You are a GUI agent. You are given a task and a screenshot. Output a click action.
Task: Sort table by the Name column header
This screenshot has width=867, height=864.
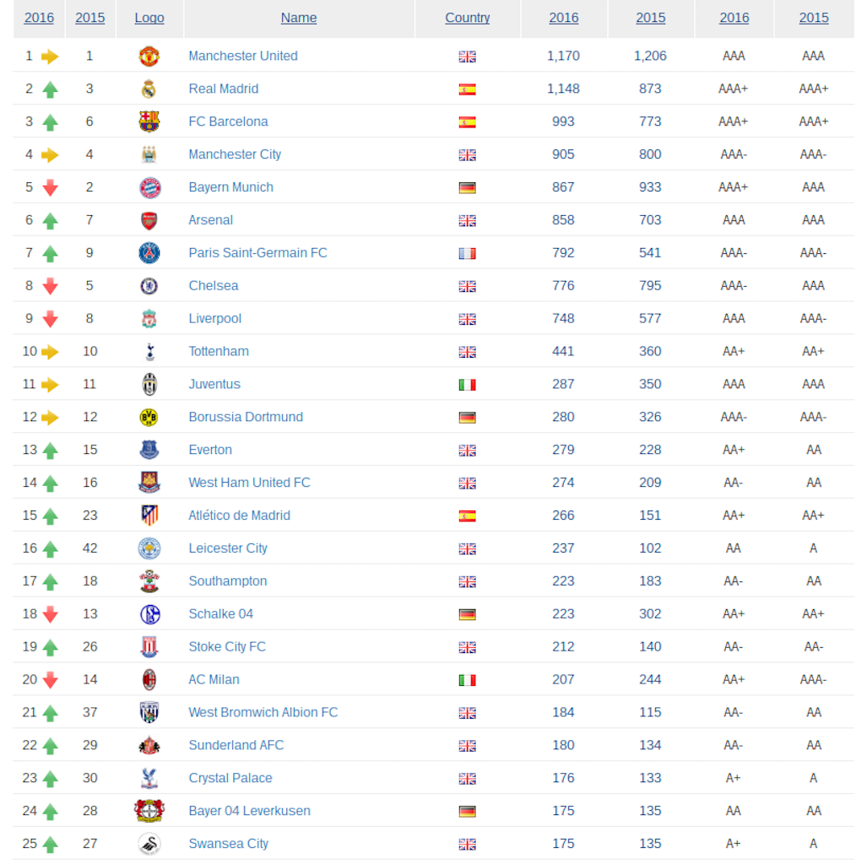pyautogui.click(x=299, y=18)
